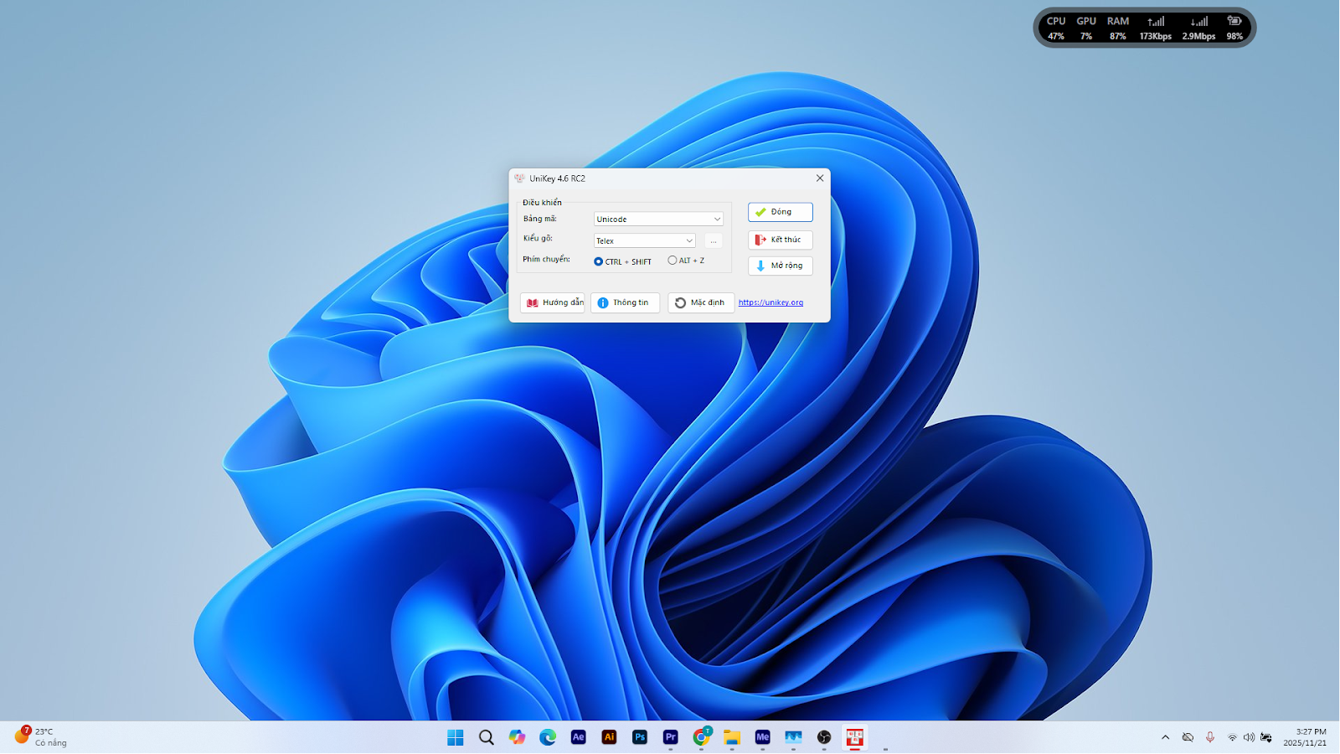Open the https://unikey.org link
The image size is (1340, 754).
tap(770, 302)
